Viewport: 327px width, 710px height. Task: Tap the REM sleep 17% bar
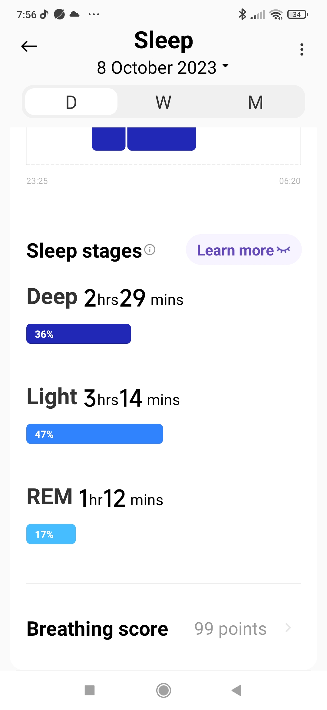point(51,534)
